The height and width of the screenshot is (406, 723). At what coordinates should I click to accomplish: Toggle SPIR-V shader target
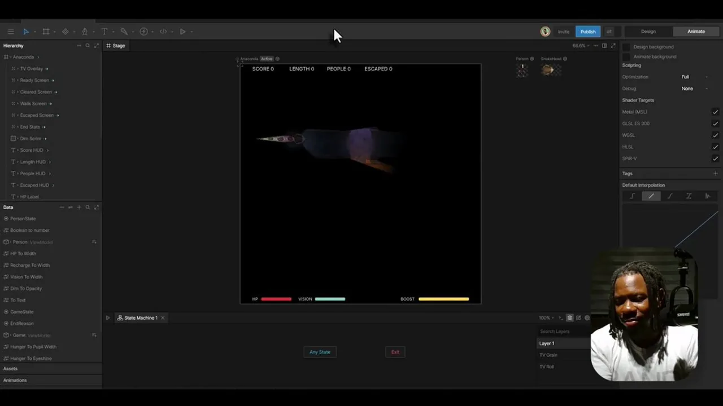[x=715, y=158]
